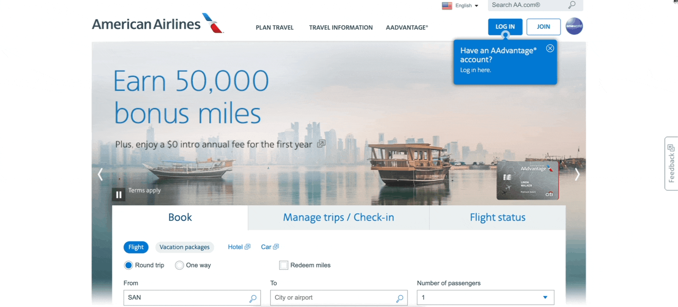This screenshot has height=307, width=678.
Task: Open the external link icon beside intro fee
Action: coord(321,144)
